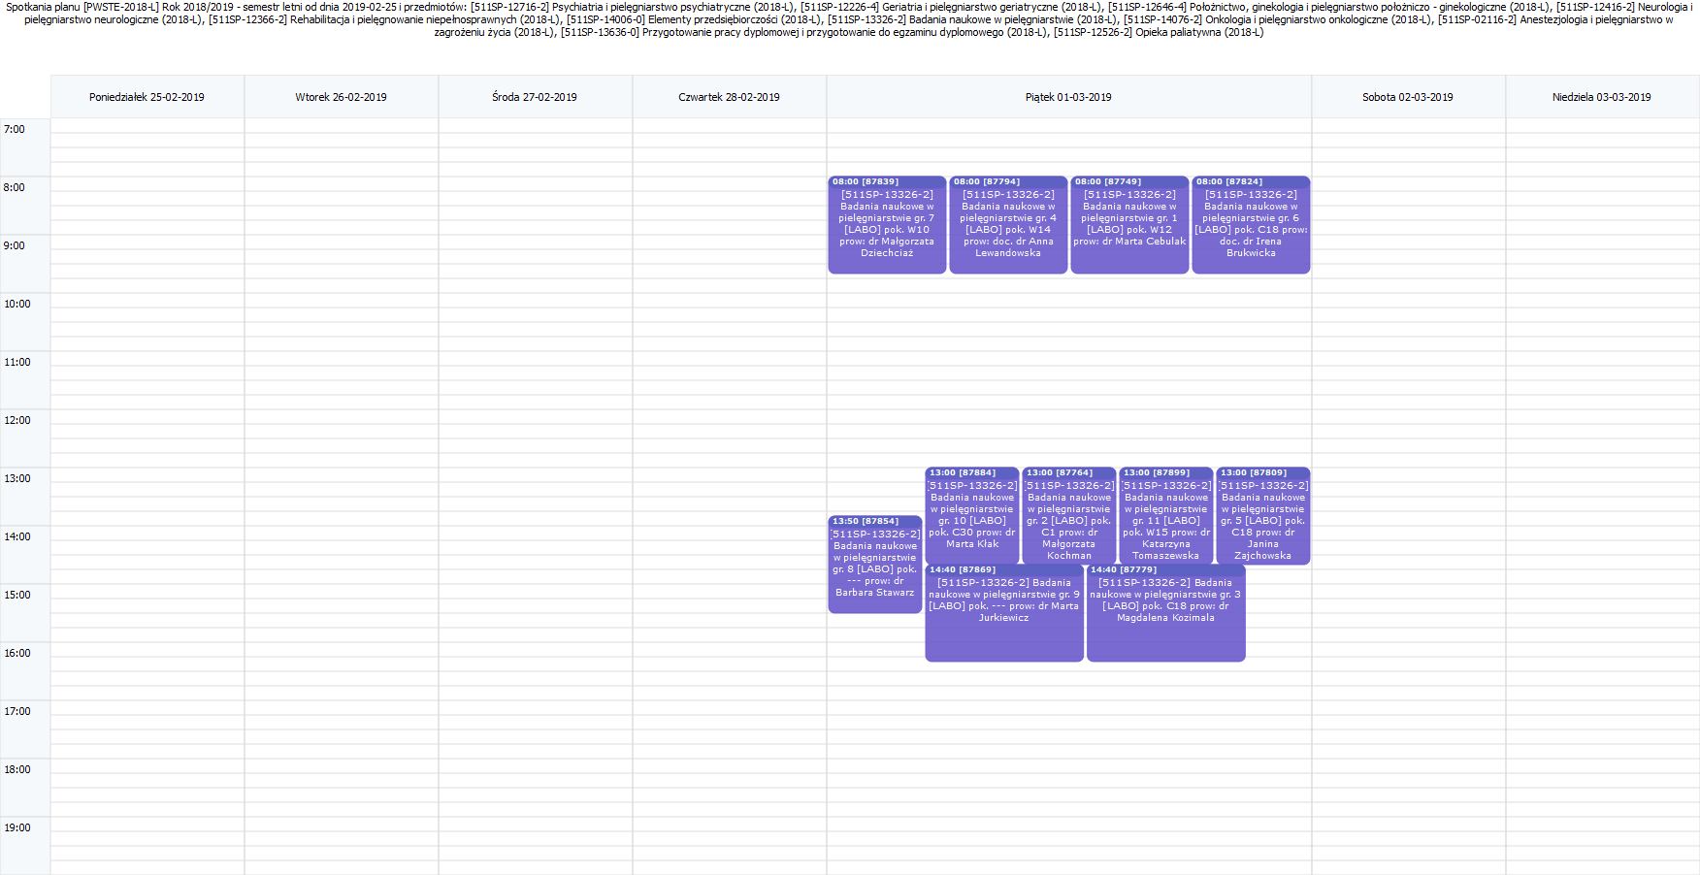This screenshot has height=875, width=1700.
Task: Open the 13:00 group 11 event with dr Katarzyna Tomaszewska
Action: point(1166,516)
